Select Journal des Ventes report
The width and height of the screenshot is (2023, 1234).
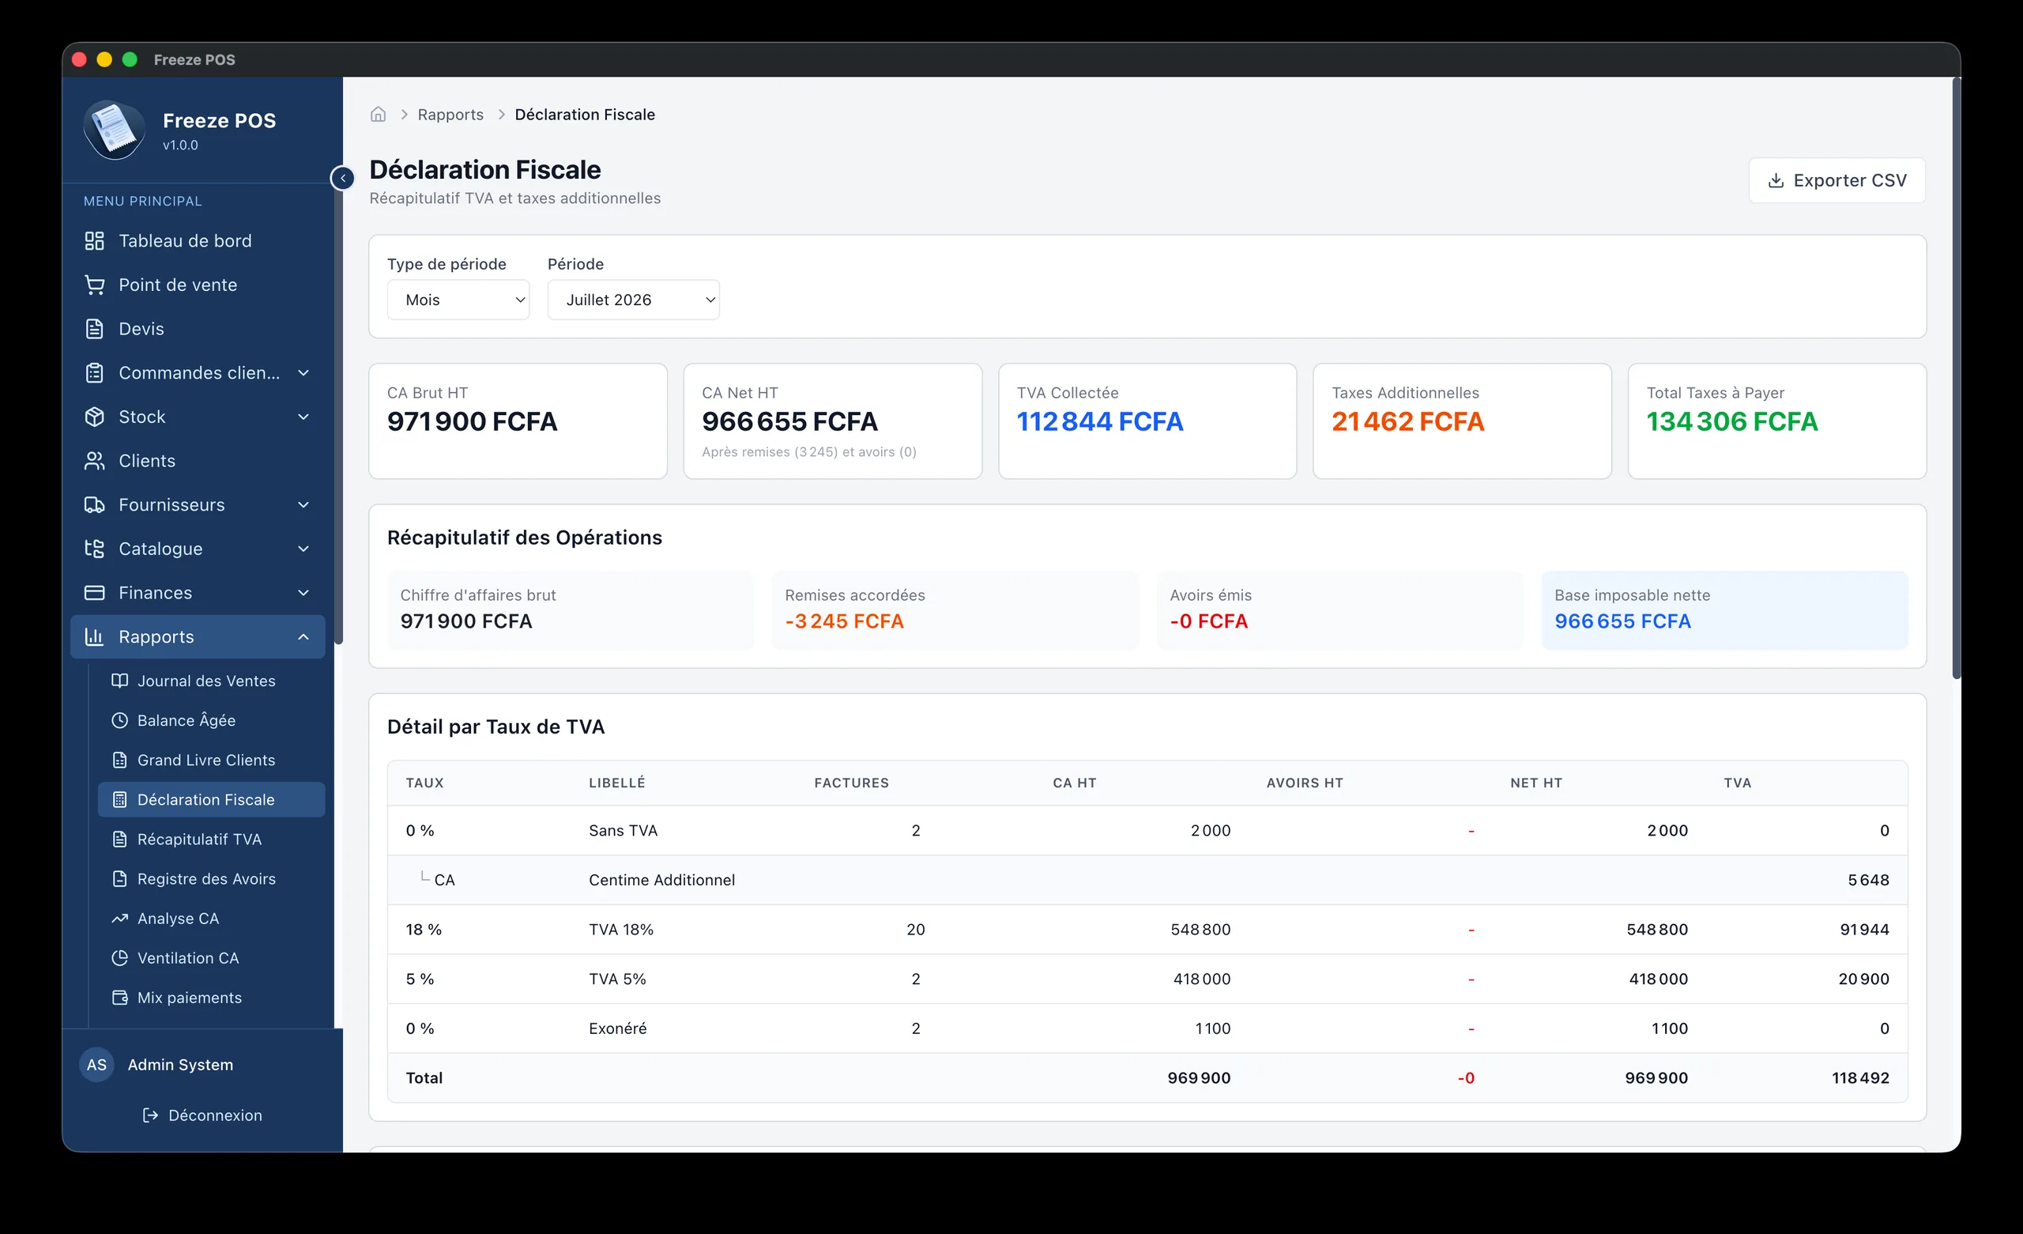[x=211, y=681]
